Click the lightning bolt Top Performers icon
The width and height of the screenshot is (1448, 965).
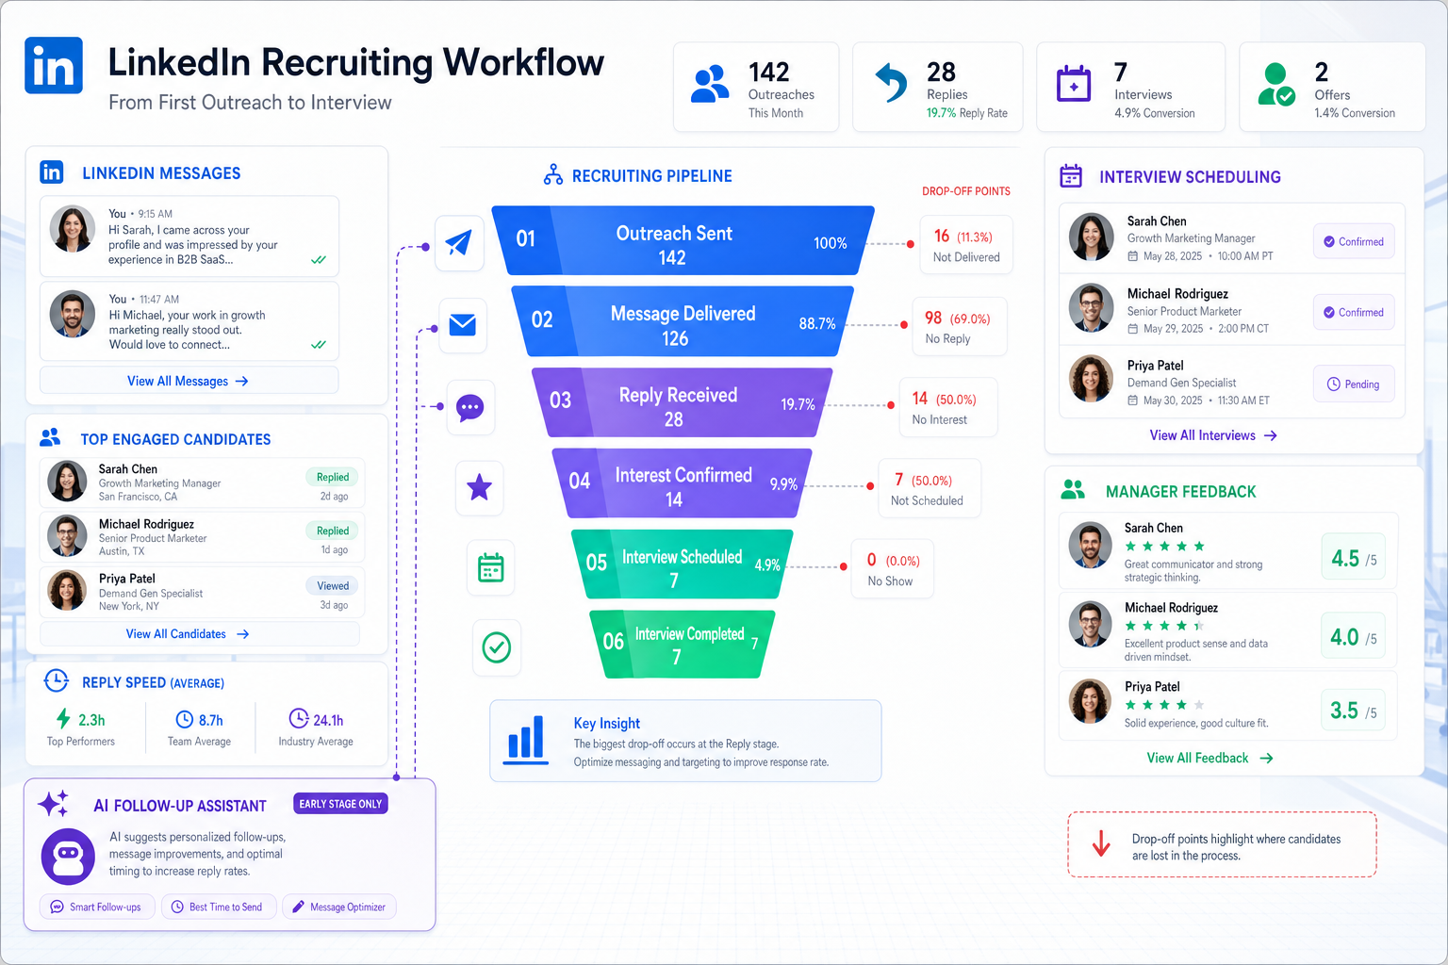pos(63,719)
